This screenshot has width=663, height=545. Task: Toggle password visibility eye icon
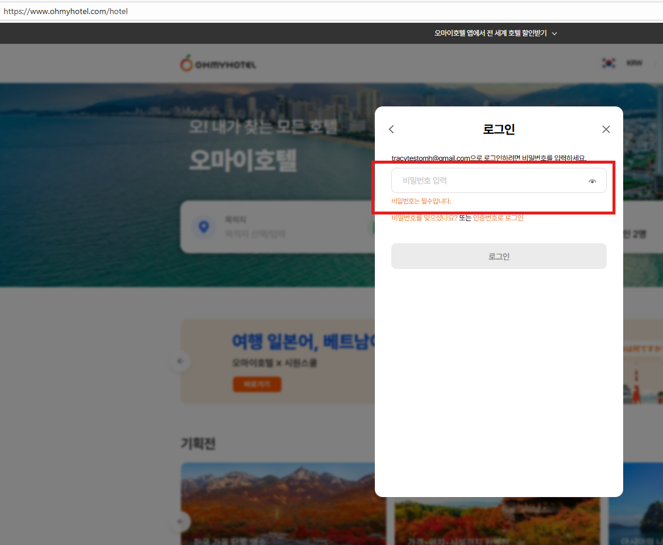coord(592,181)
